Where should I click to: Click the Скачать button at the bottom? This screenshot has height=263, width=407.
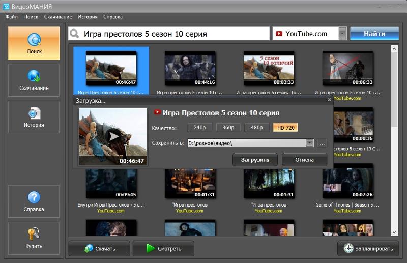point(99,248)
